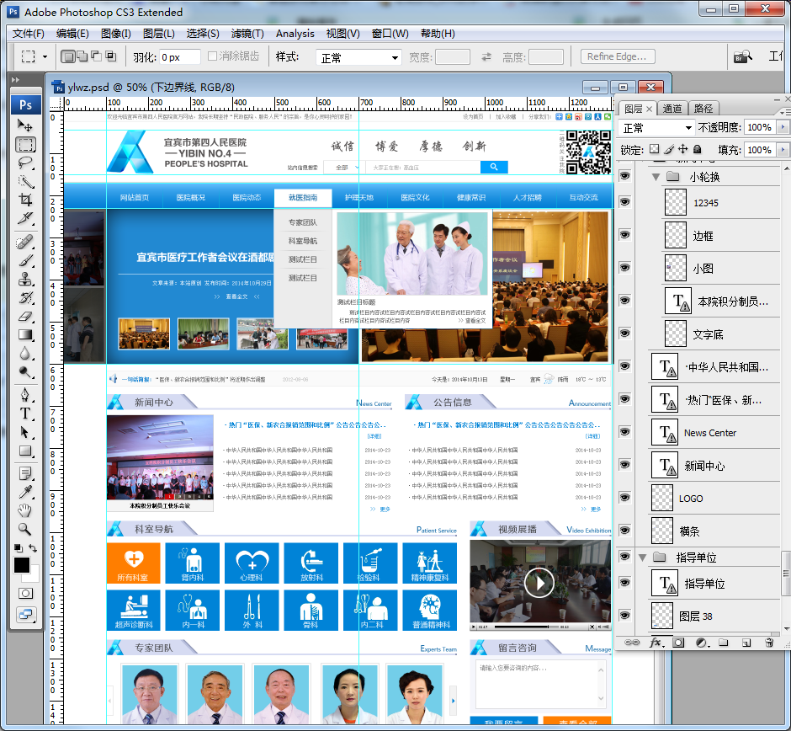Image resolution: width=791 pixels, height=731 pixels.
Task: Click Add to Selection mode icon
Action: (82, 56)
